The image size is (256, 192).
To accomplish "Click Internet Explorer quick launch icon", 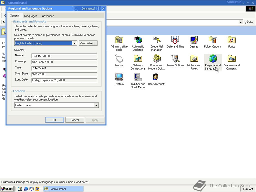I will [x=26, y=189].
